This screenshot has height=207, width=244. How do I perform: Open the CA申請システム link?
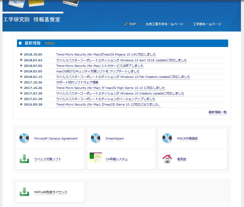pyautogui.click(x=116, y=159)
